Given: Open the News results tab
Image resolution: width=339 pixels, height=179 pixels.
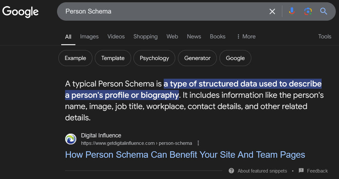Looking at the screenshot, I should pos(194,36).
